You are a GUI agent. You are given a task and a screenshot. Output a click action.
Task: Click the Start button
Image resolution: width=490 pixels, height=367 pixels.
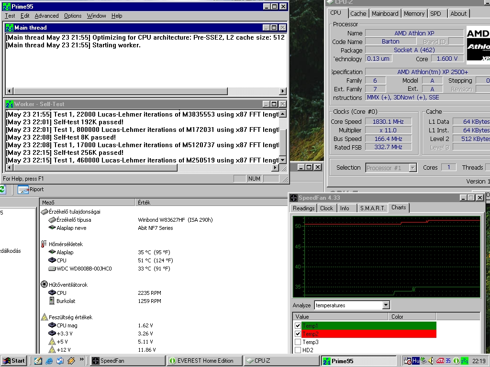coord(13,361)
